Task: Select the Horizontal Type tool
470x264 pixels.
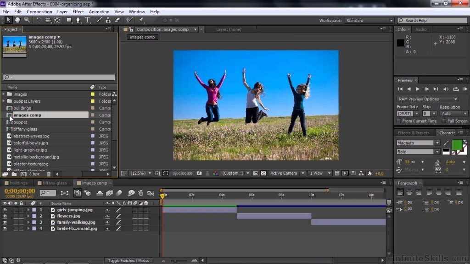Action: pyautogui.click(x=87, y=20)
